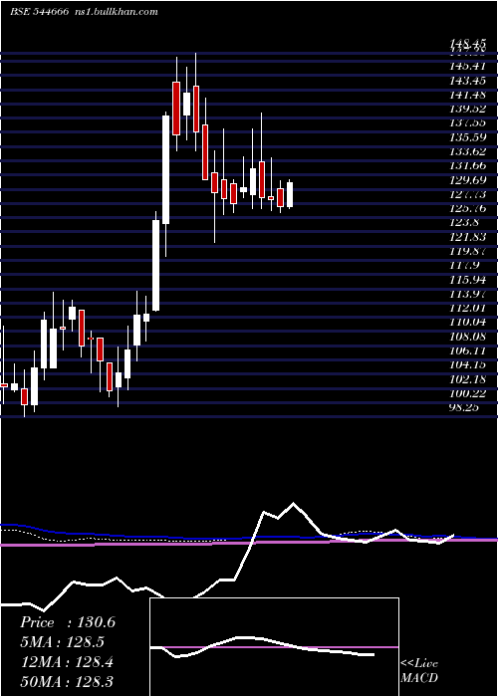Click the 5MA : 128.5 readout
This screenshot has height=697, width=498.
pyautogui.click(x=64, y=642)
